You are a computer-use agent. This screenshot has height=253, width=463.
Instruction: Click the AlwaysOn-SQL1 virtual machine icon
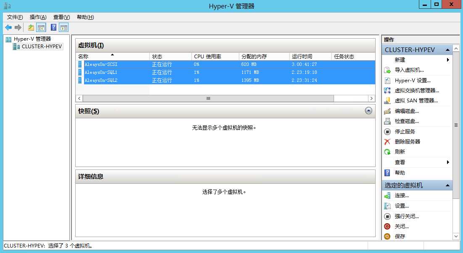pos(80,72)
